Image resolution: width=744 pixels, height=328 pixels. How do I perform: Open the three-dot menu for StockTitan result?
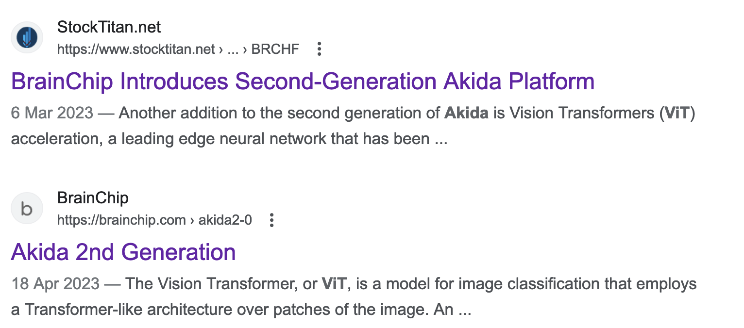(x=319, y=49)
